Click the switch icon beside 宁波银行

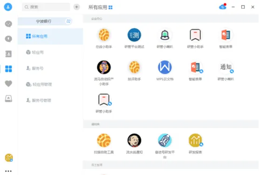68,21
